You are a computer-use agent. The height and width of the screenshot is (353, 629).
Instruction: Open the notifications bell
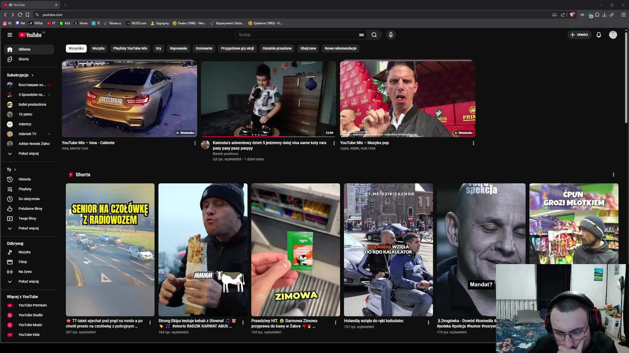pyautogui.click(x=599, y=35)
